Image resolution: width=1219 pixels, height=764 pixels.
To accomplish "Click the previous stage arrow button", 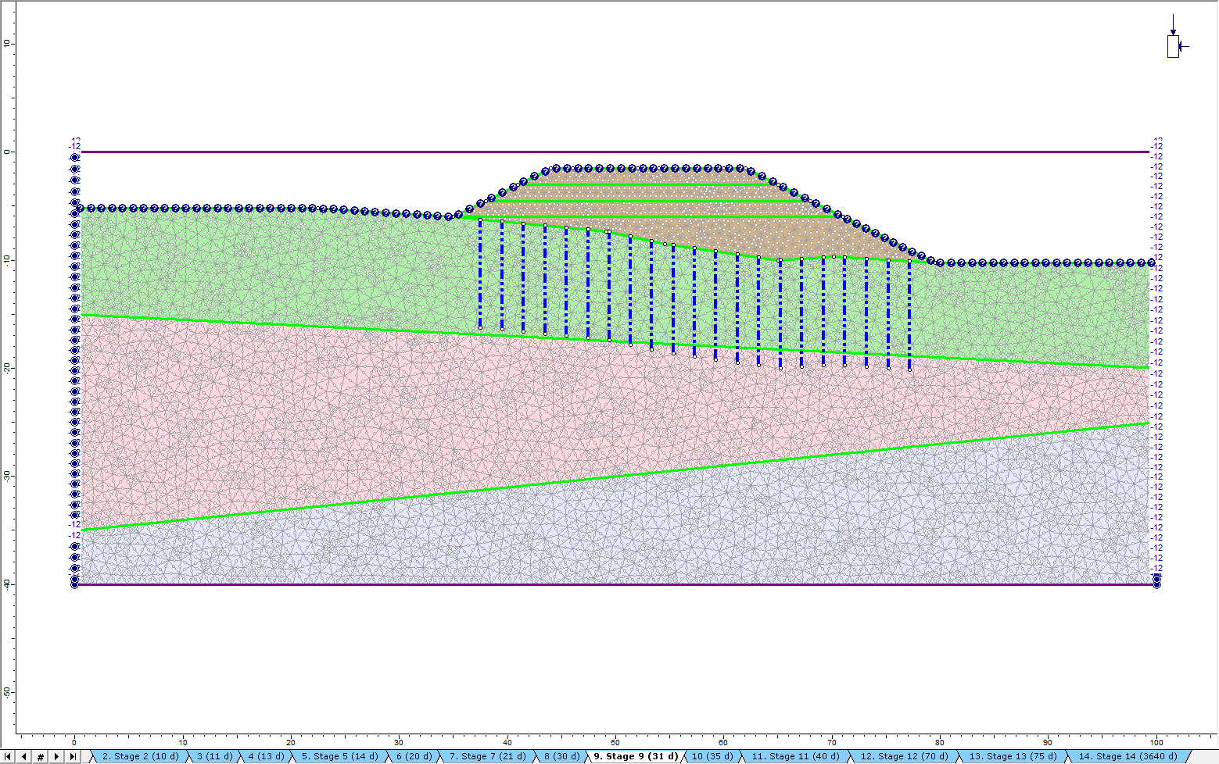I will coord(23,756).
